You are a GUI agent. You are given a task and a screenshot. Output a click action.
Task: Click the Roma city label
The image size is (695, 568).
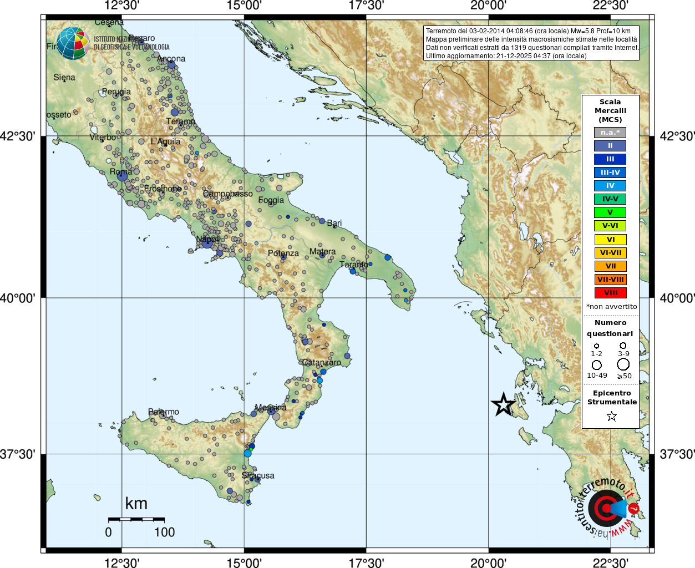click(x=121, y=172)
